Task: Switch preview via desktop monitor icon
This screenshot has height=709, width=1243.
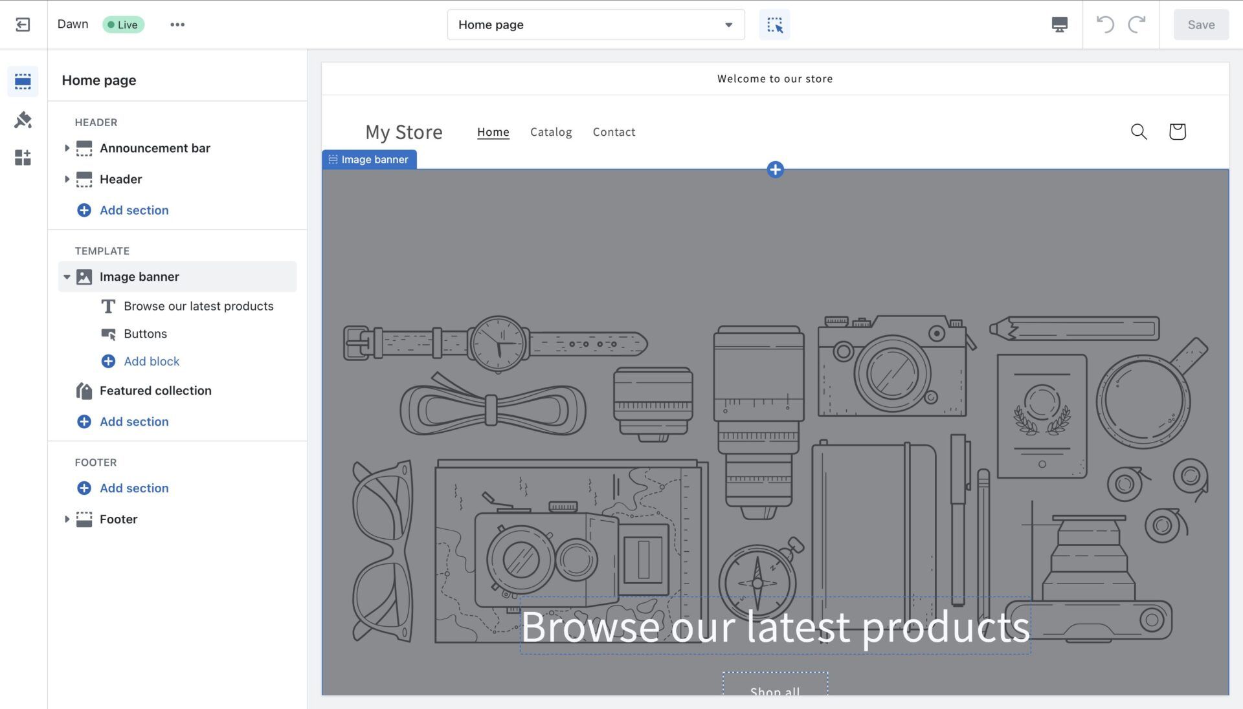Action: 1059,25
